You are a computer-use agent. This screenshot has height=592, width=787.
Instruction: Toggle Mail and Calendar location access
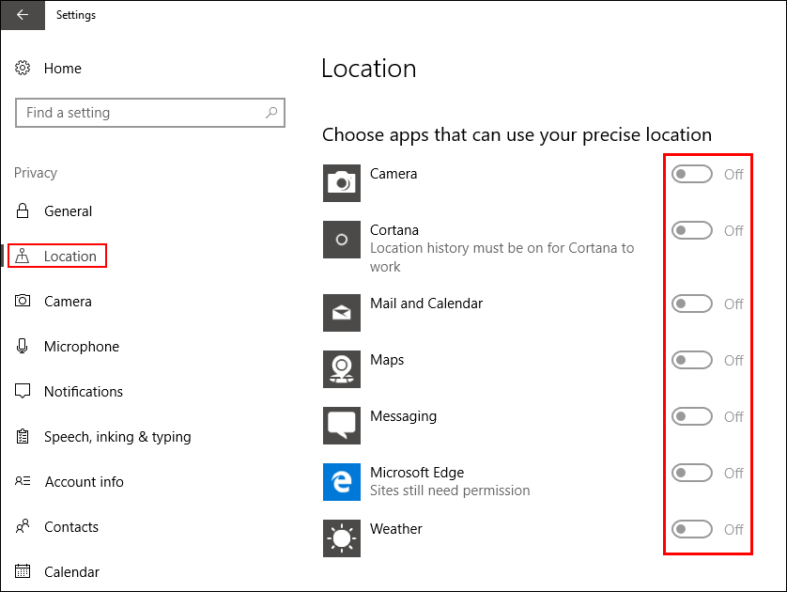(x=691, y=304)
